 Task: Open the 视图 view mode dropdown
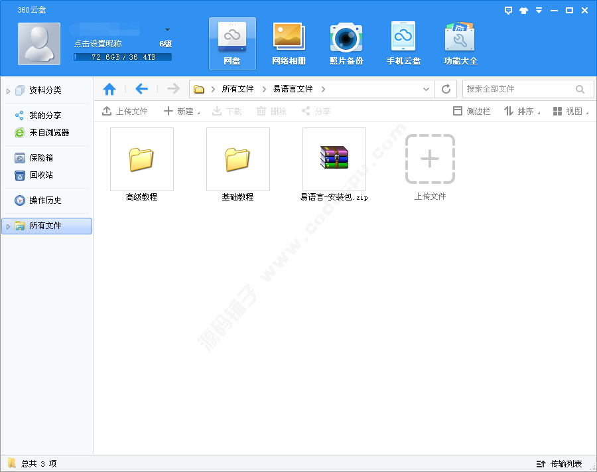pyautogui.click(x=570, y=112)
